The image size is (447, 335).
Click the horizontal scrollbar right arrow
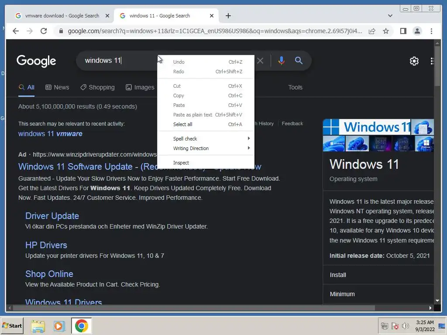coord(430,308)
